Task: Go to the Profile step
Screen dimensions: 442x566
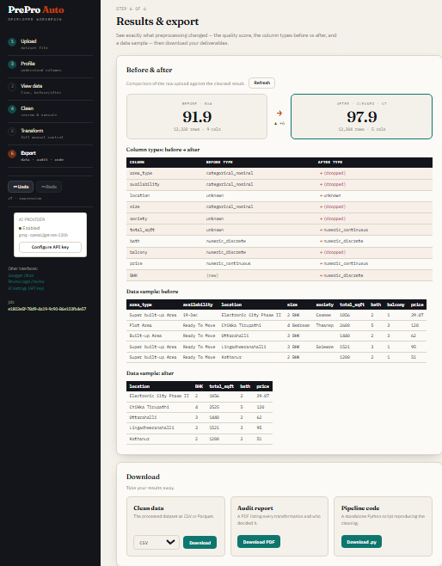Action: click(x=50, y=66)
